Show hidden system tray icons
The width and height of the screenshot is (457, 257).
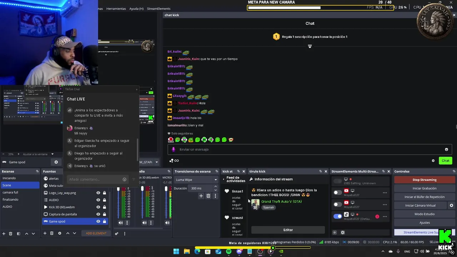(x=383, y=251)
